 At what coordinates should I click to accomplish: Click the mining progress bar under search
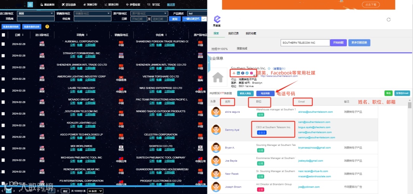click(x=310, y=53)
